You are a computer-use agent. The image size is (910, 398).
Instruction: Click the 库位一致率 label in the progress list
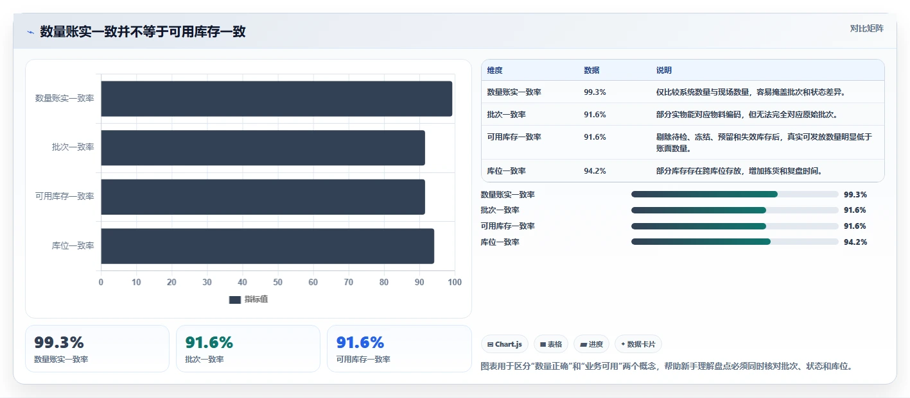click(x=500, y=242)
